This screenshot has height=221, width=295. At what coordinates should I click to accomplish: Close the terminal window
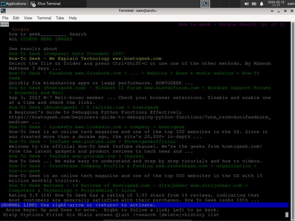coord(292,11)
